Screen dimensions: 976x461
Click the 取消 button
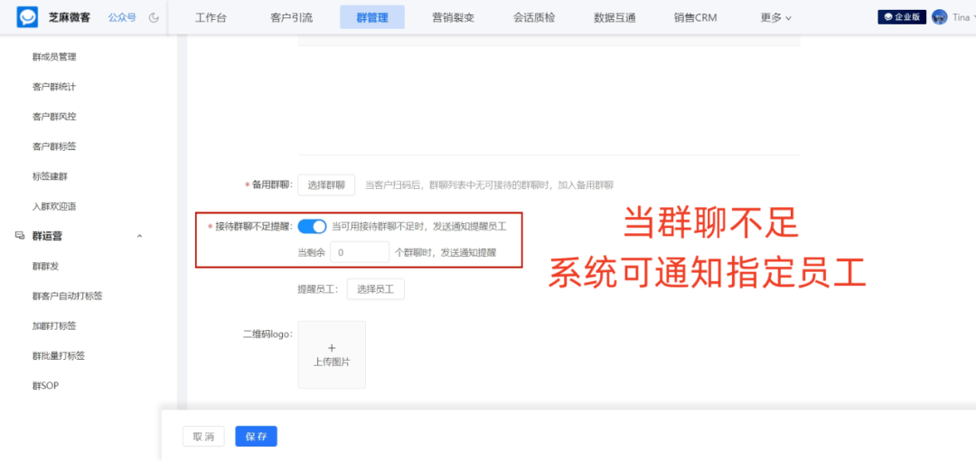point(203,437)
